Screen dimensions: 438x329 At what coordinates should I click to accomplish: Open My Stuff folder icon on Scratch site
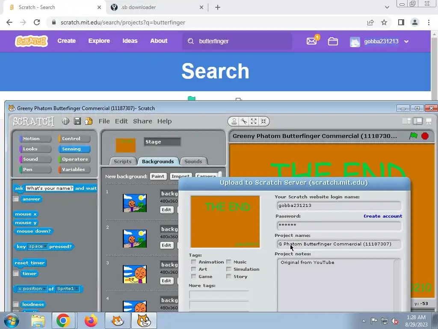click(x=333, y=42)
